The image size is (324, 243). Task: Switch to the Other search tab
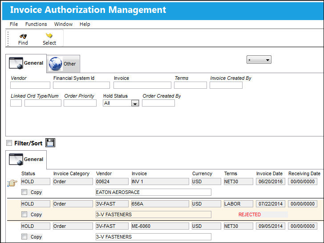click(x=63, y=64)
